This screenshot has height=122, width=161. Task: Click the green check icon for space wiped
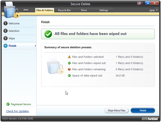click(69, 76)
